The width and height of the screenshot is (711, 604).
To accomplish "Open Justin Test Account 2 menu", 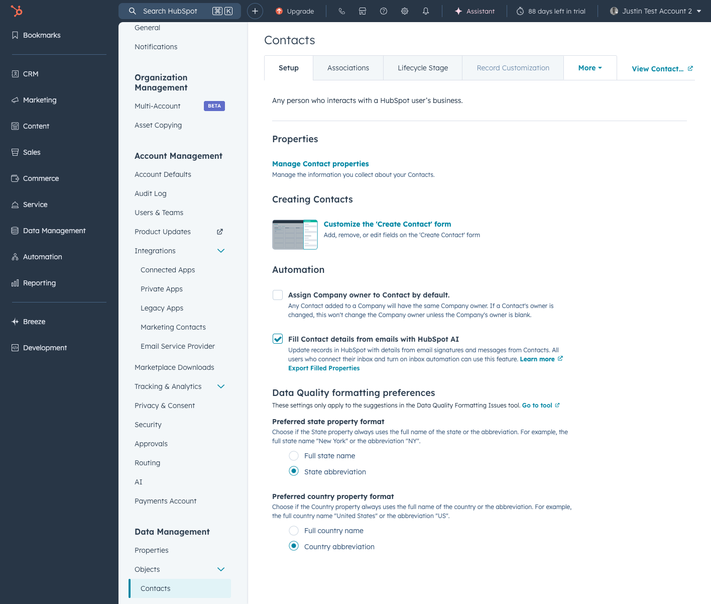I will point(656,11).
